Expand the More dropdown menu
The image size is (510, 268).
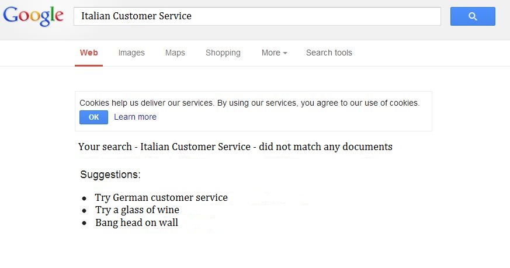(274, 53)
